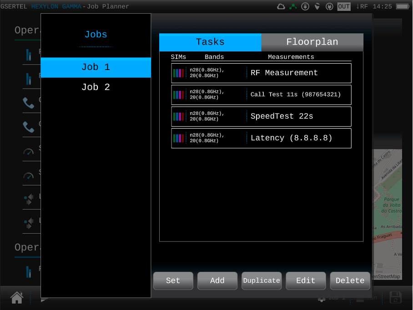Screen dimensions: 413x310
Task: Click the power plug status icon
Action: coord(329,6)
